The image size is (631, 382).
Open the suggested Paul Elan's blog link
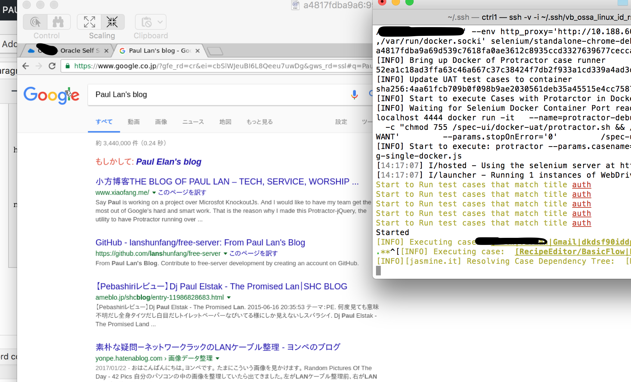coord(169,162)
